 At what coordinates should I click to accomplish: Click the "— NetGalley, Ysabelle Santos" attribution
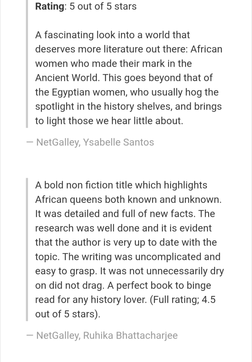tap(90, 142)
